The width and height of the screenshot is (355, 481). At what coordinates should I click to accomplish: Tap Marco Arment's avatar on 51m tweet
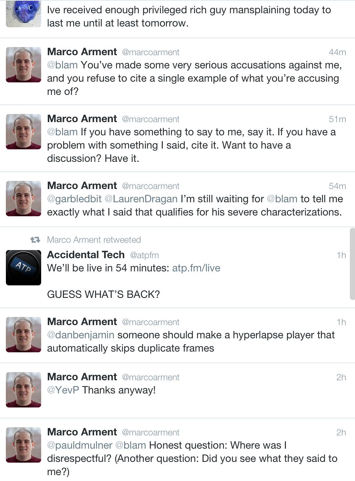(24, 132)
